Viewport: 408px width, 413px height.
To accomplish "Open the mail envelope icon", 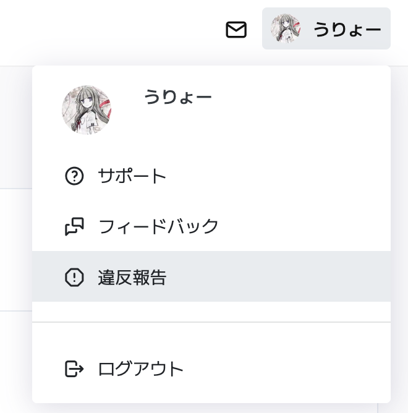I will (236, 30).
